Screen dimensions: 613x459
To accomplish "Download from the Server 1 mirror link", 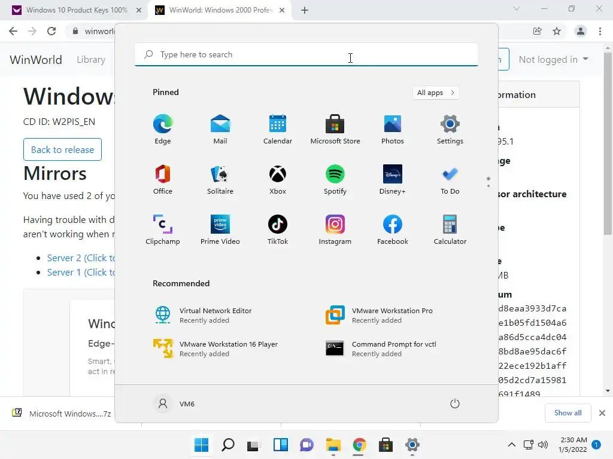I will pos(81,273).
